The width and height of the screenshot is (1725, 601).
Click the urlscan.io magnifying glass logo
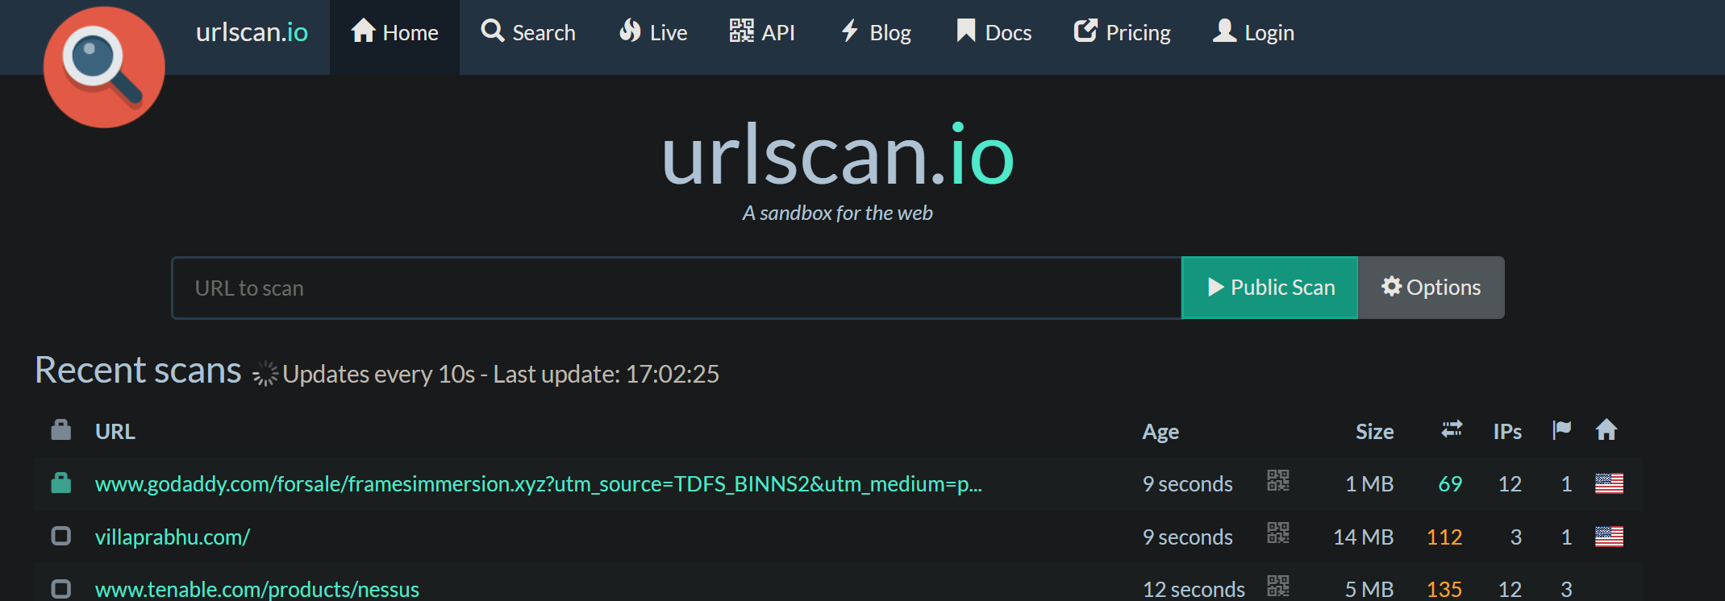(103, 67)
